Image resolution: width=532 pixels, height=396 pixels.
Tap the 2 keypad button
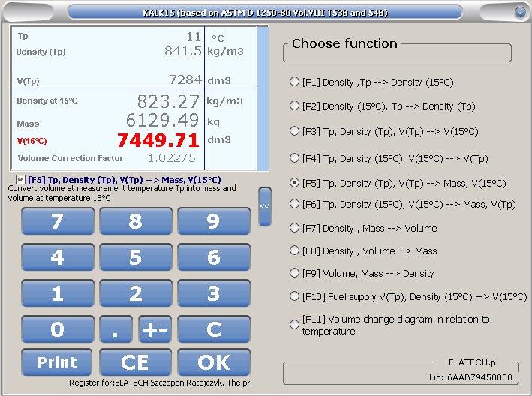(136, 293)
